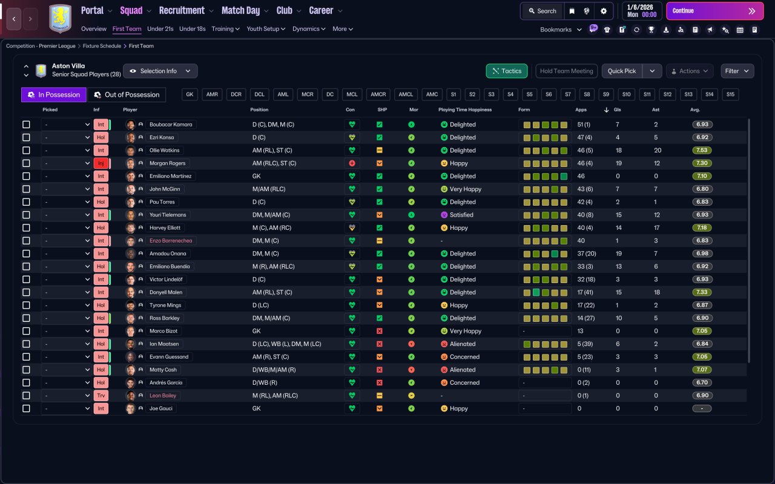Open the world globe icon in header

[x=587, y=11]
